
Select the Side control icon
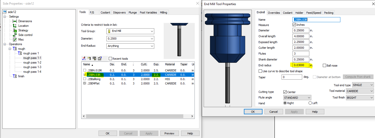tap(15, 35)
